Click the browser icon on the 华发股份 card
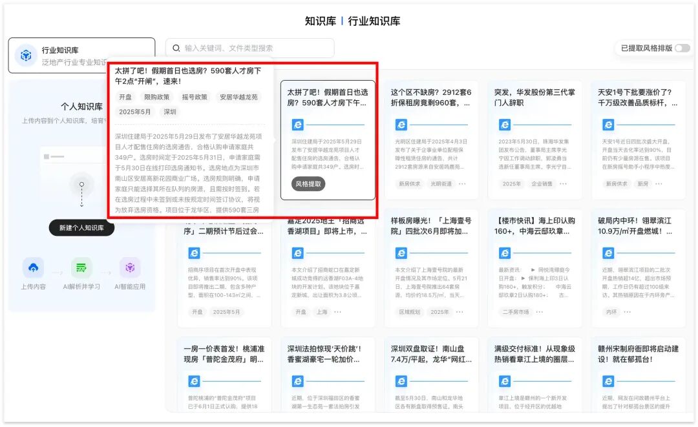This screenshot has height=427, width=698. 504,125
